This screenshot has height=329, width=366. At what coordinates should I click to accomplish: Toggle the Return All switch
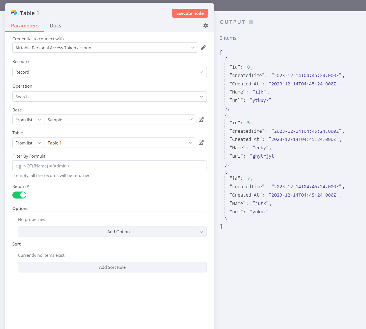tap(19, 195)
